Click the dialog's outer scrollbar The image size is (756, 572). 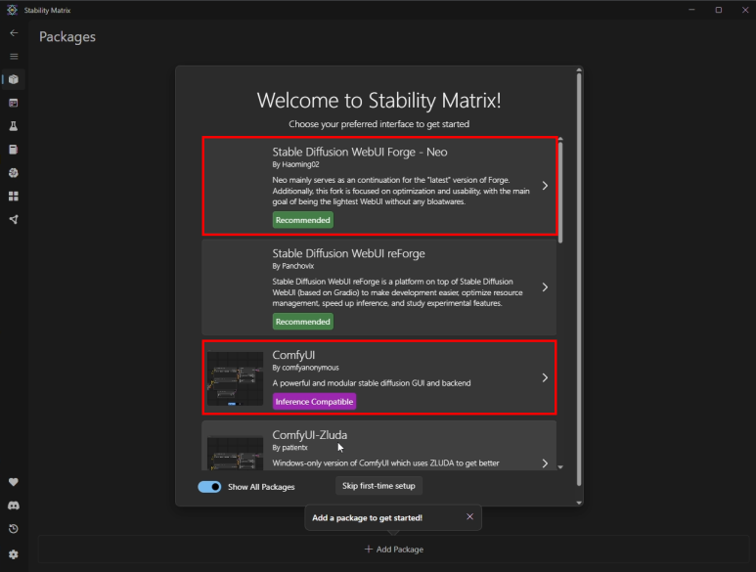point(579,280)
